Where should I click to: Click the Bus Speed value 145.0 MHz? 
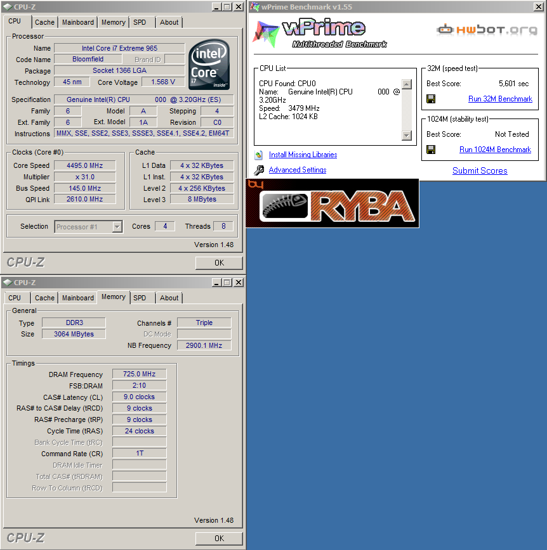84,188
